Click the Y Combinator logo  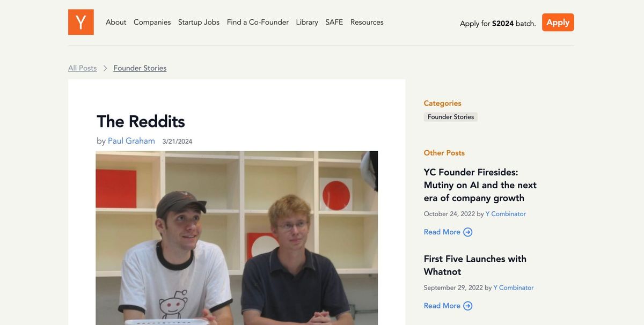pyautogui.click(x=80, y=22)
